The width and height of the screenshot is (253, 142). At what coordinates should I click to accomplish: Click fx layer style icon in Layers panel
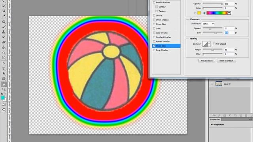pyautogui.click(x=219, y=116)
